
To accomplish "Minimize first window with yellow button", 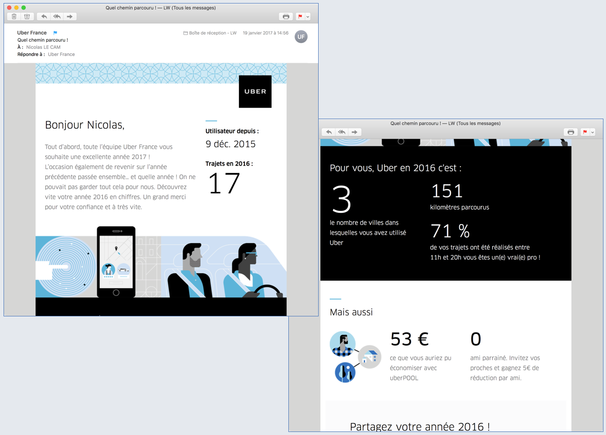I will point(16,8).
